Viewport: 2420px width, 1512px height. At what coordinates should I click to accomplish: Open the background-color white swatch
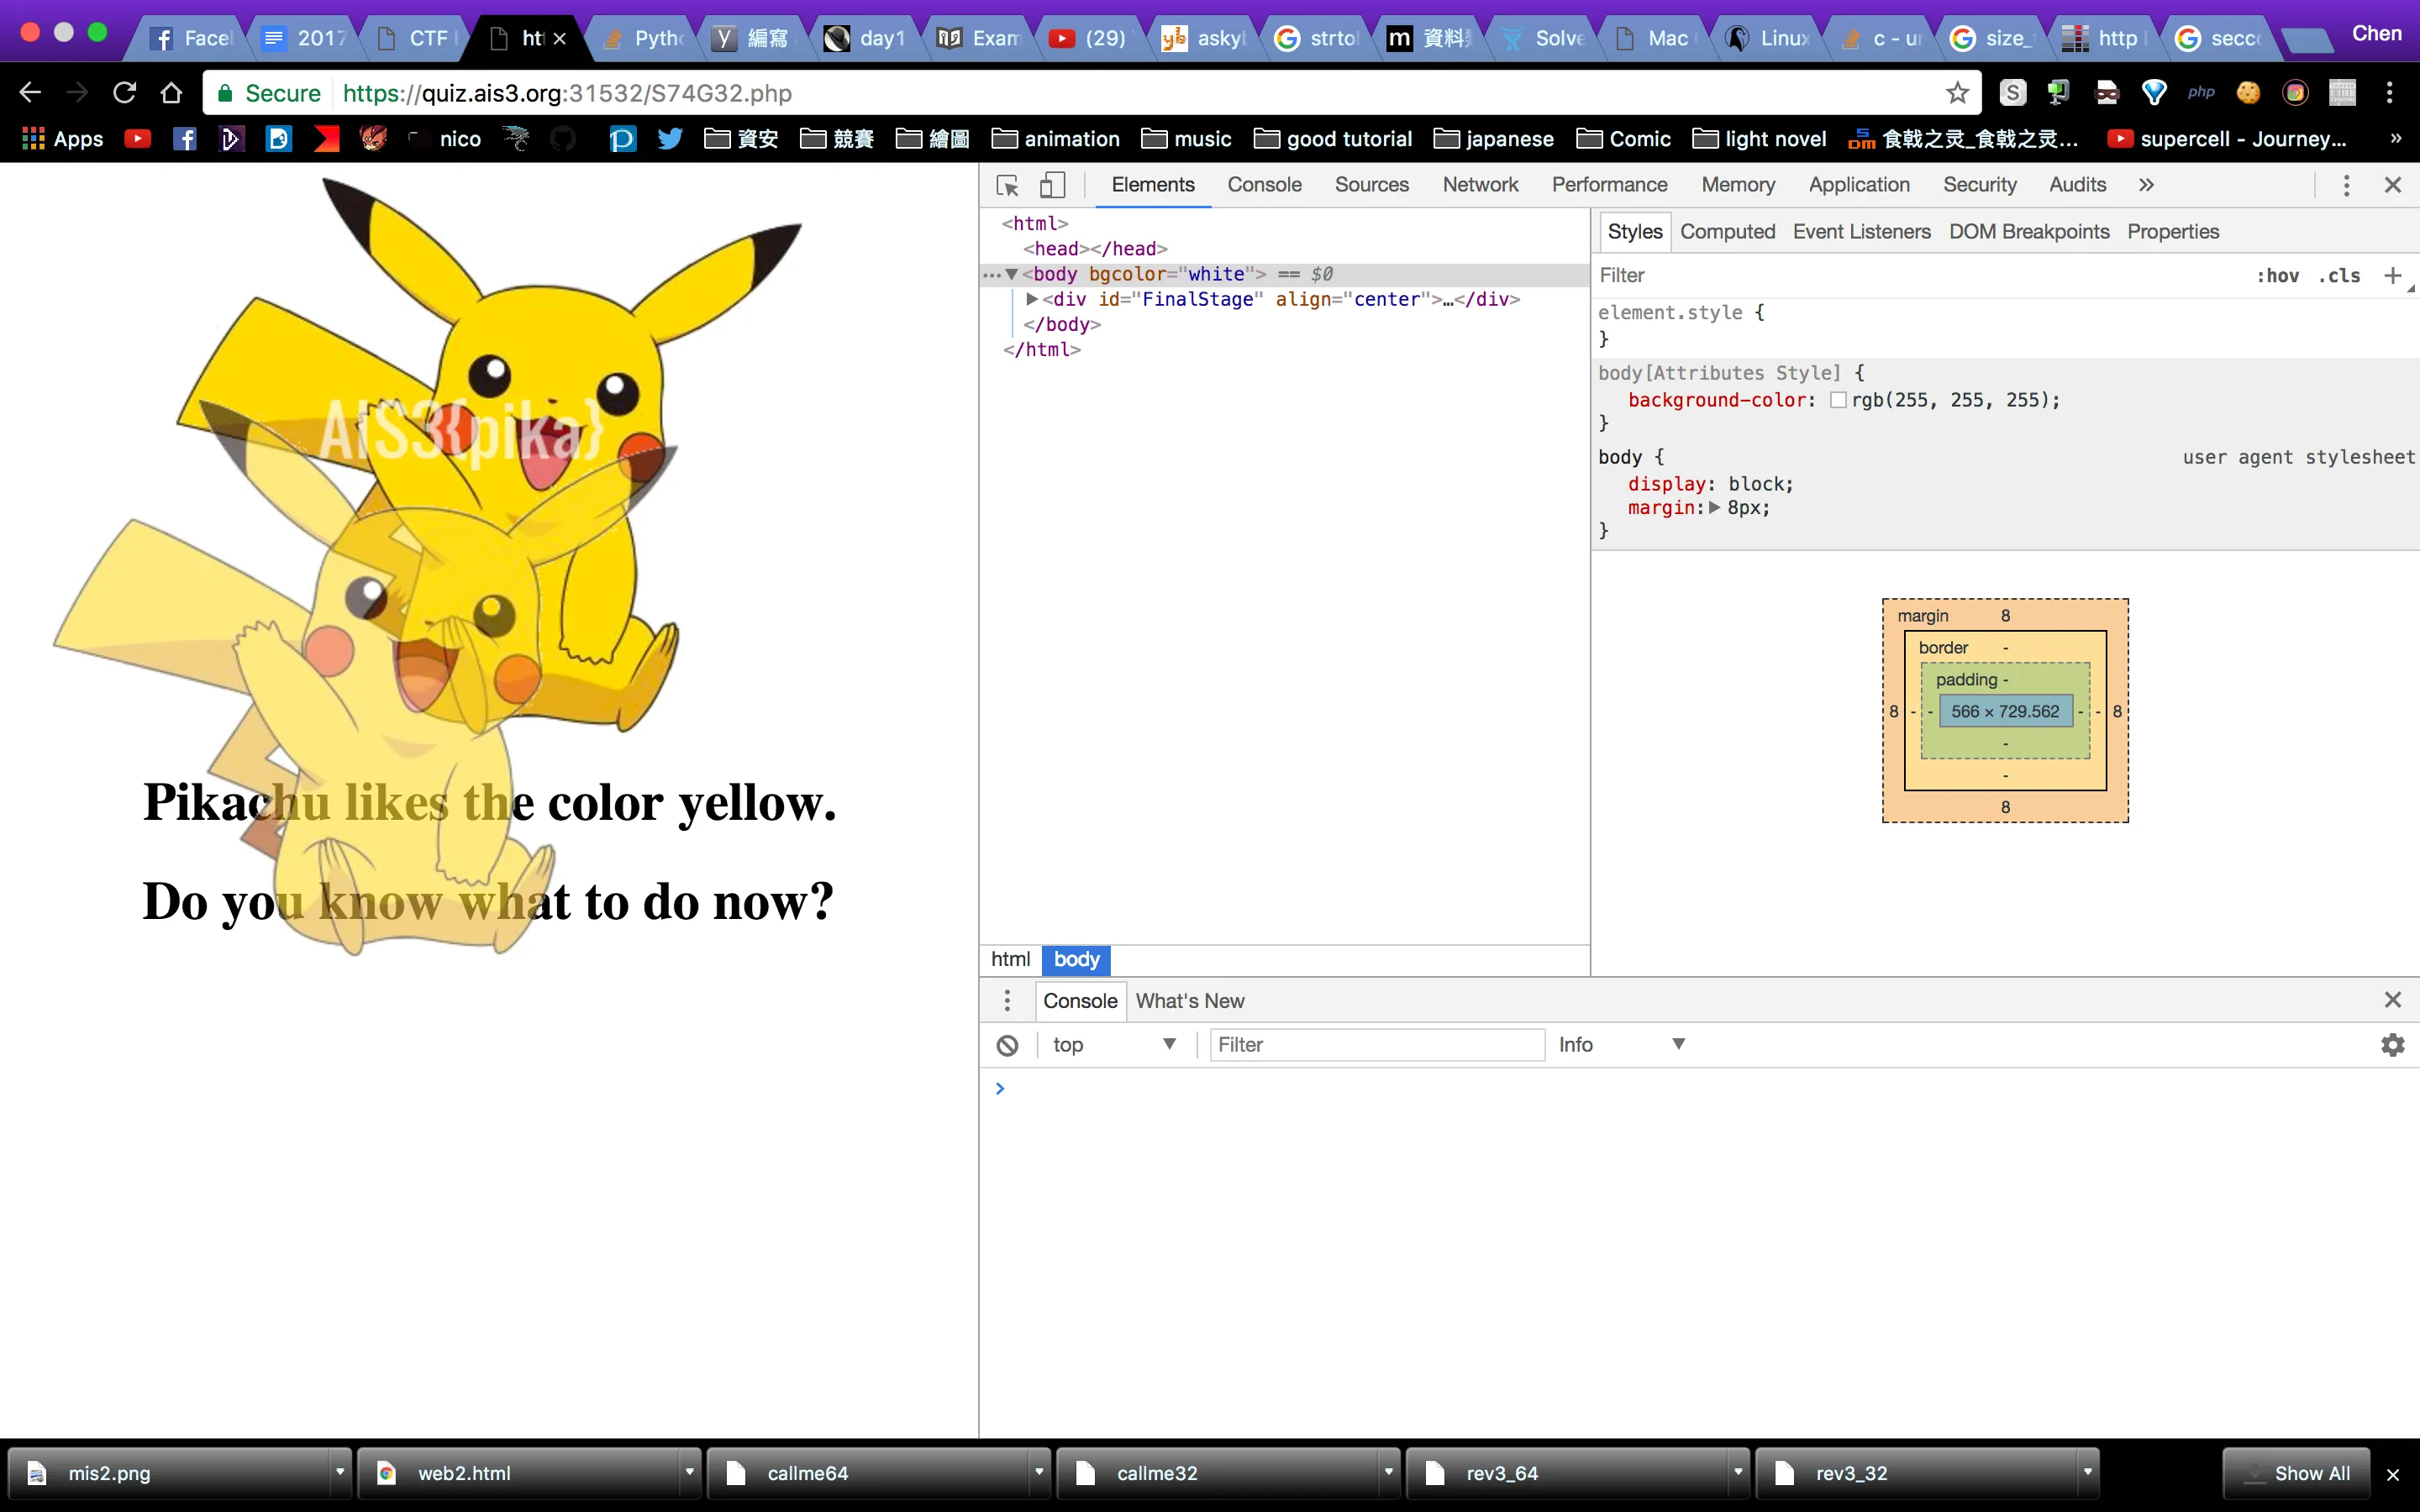pos(1838,400)
